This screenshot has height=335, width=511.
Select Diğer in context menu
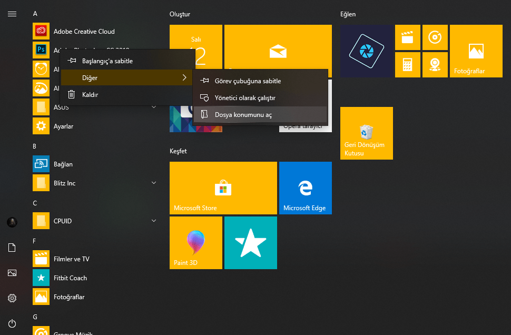(x=127, y=77)
